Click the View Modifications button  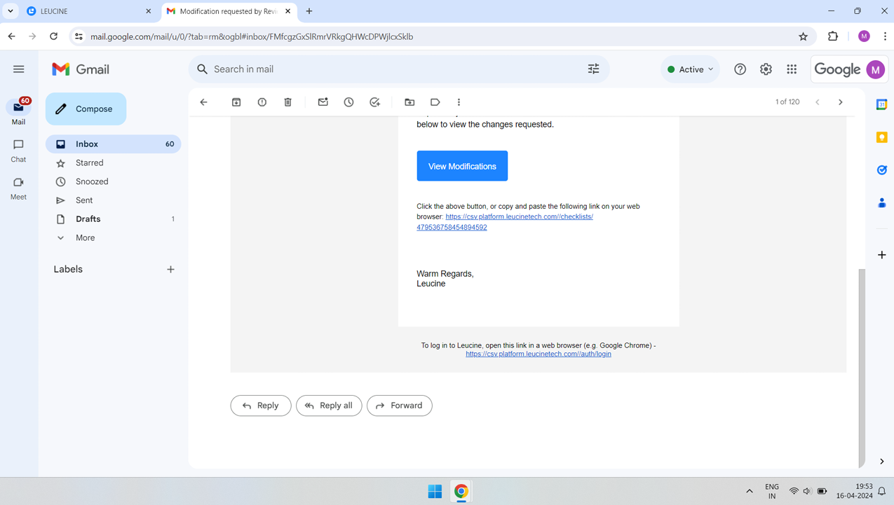(x=462, y=165)
